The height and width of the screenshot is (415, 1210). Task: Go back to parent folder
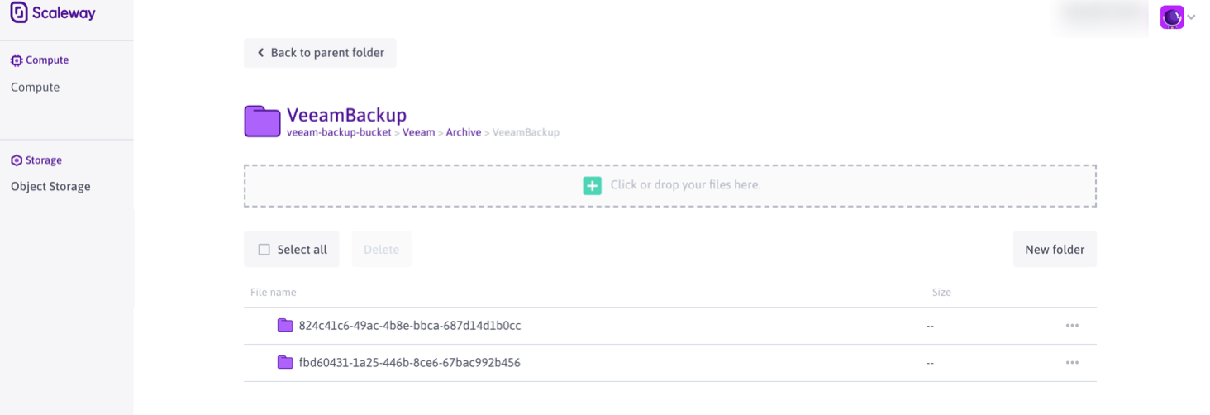320,53
